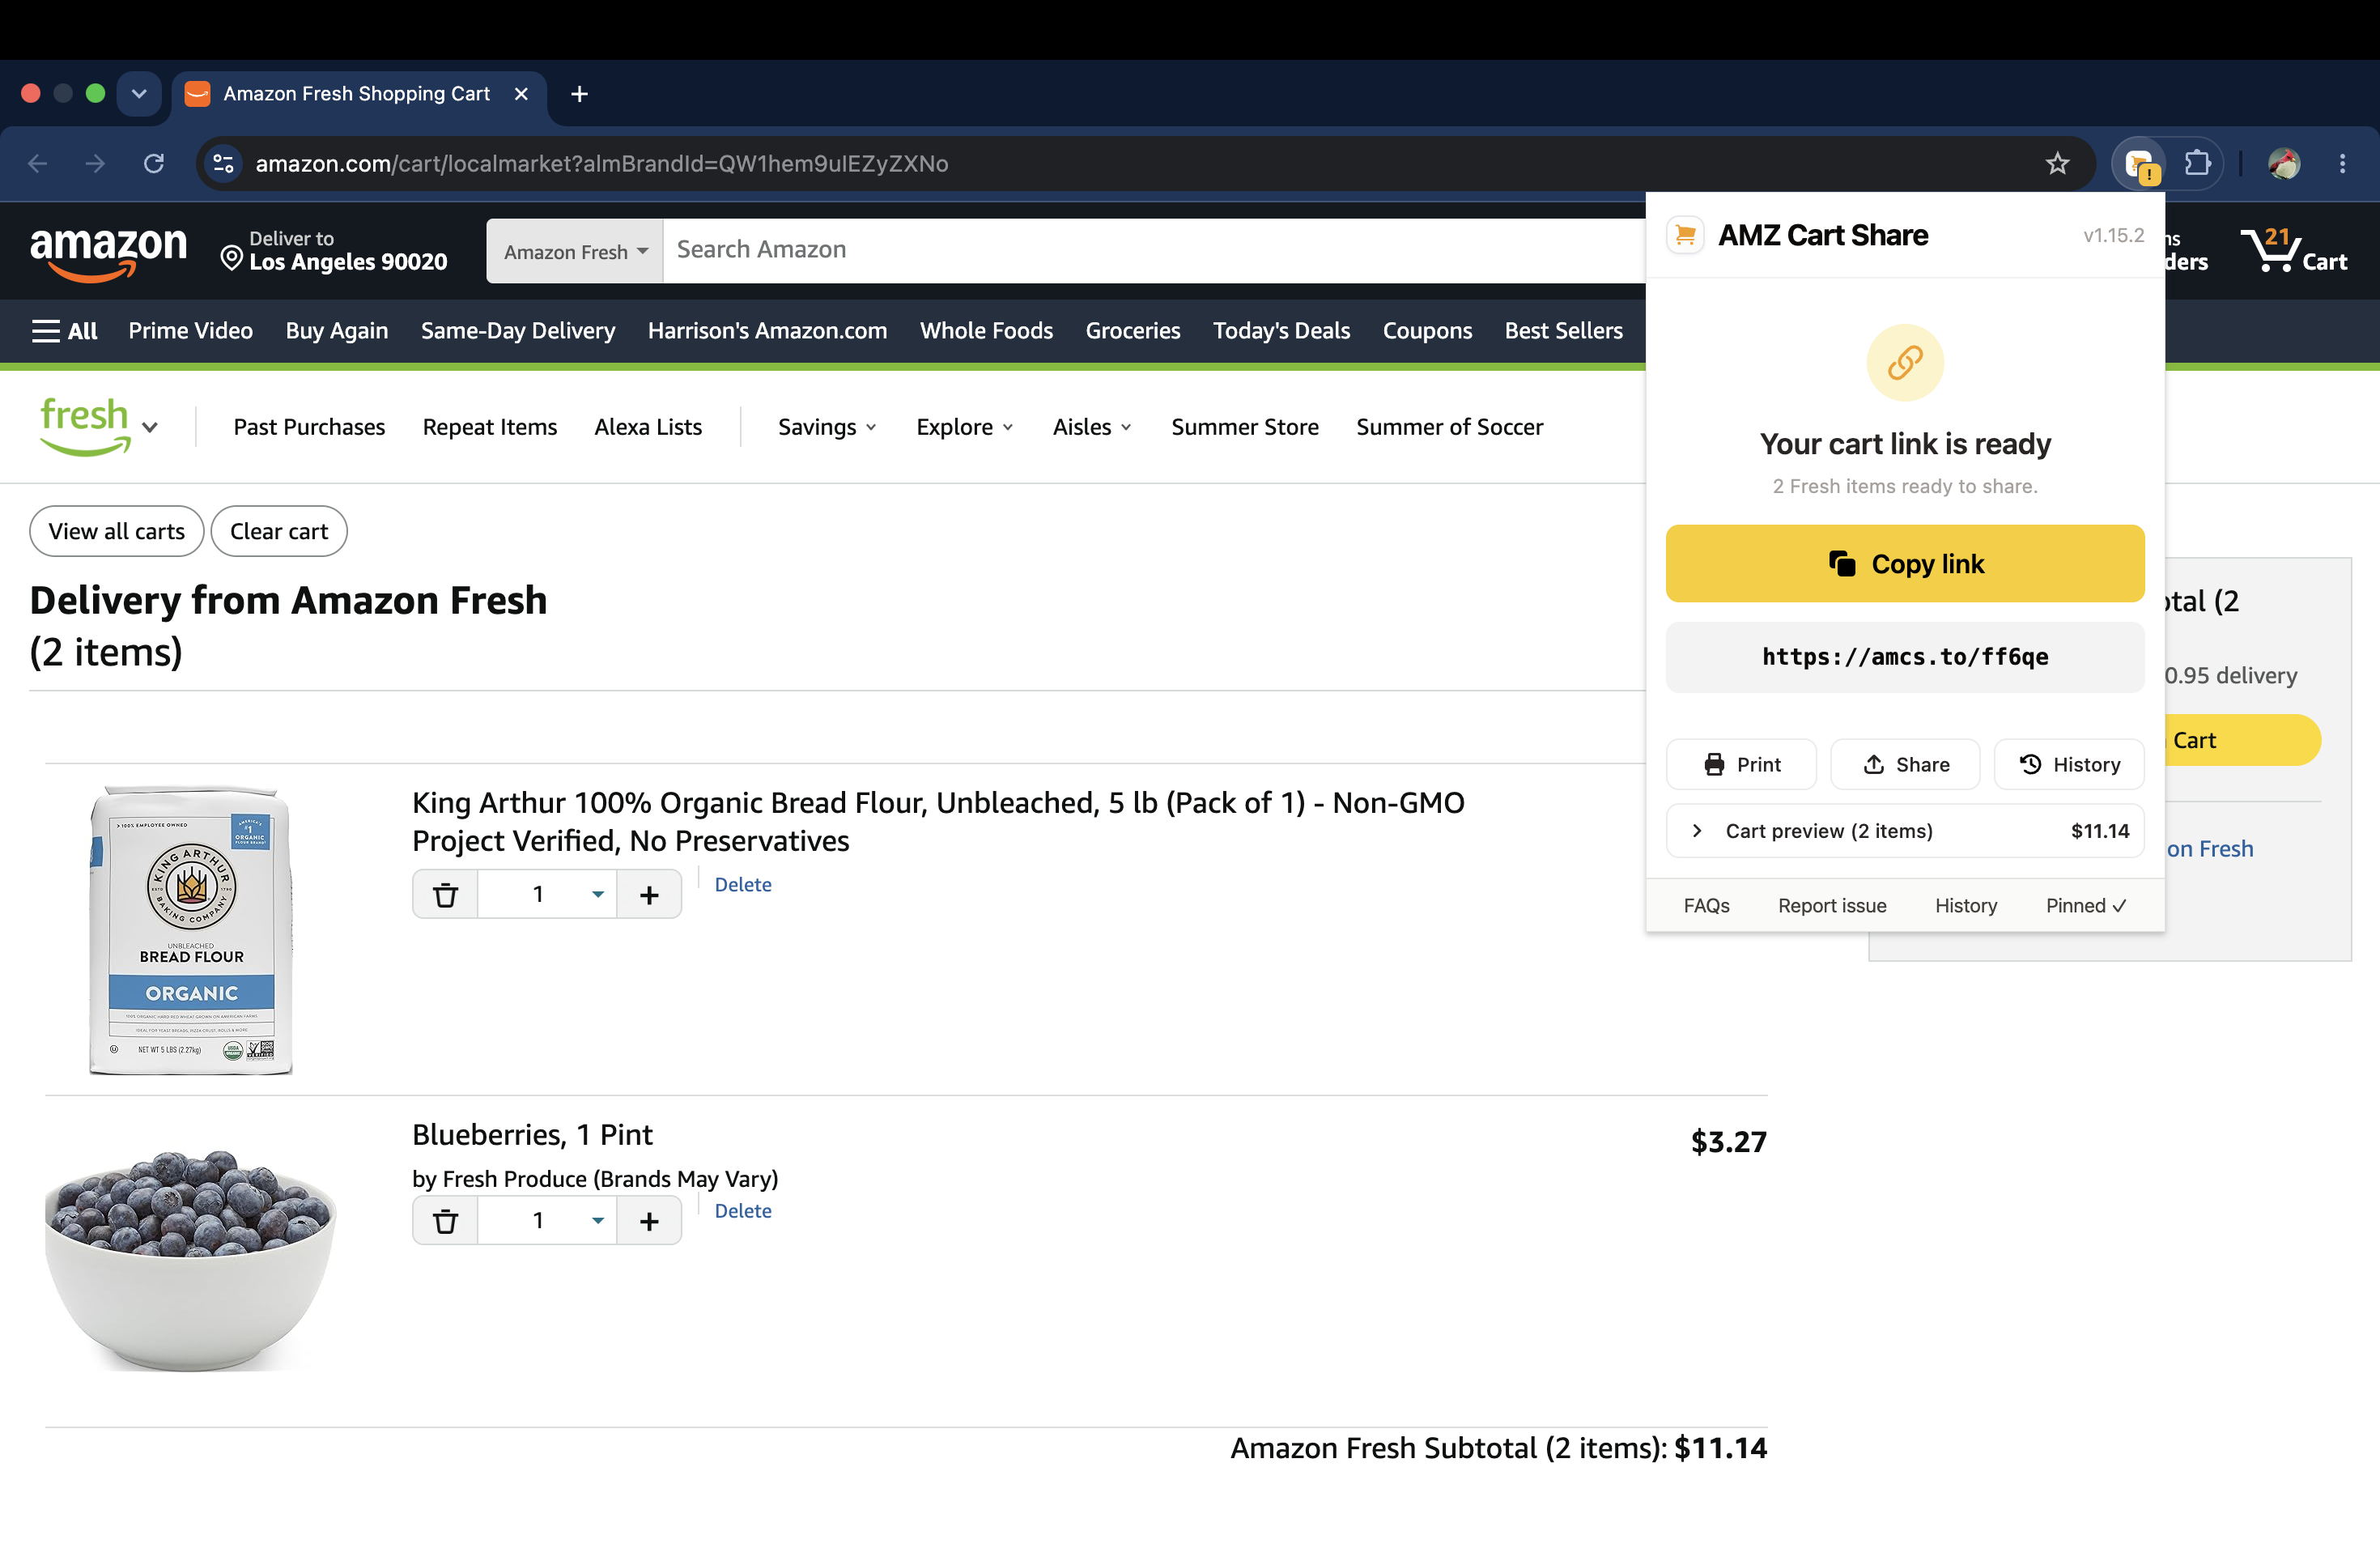Screen dimensions: 2380x1548
Task: Open Past Purchases in Fresh menu
Action: pos(309,427)
